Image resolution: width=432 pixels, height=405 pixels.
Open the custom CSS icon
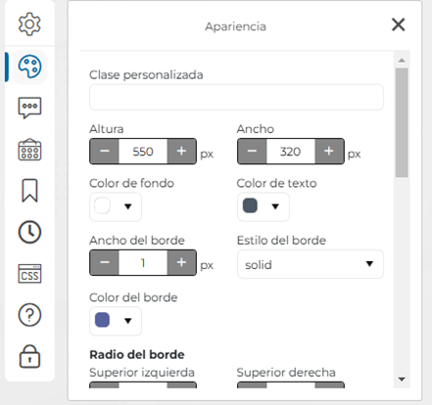point(29,274)
